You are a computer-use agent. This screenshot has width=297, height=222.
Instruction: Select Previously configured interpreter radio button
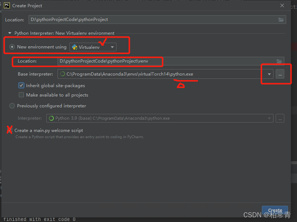[12, 106]
